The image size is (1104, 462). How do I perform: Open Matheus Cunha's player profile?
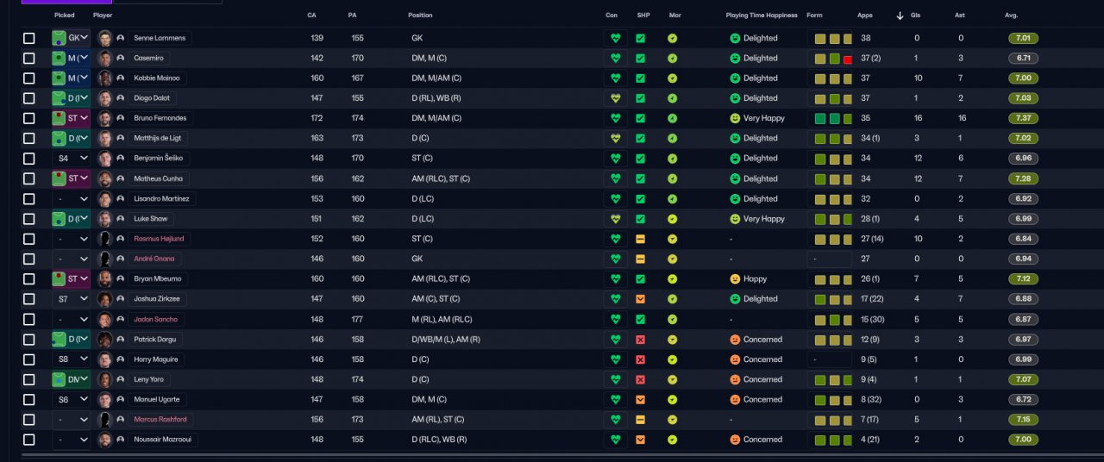pos(158,178)
